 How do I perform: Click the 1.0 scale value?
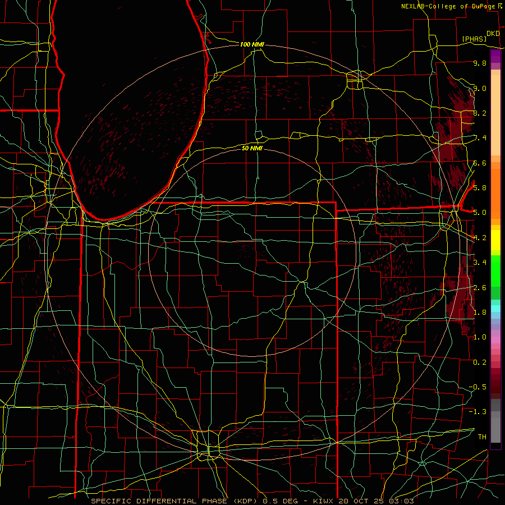click(480, 337)
